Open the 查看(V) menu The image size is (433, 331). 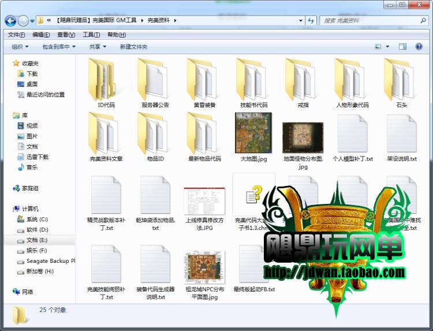coord(66,35)
